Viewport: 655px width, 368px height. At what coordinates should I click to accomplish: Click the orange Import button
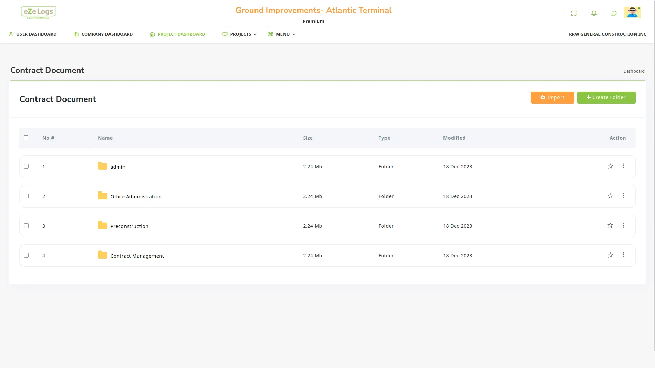pyautogui.click(x=552, y=97)
